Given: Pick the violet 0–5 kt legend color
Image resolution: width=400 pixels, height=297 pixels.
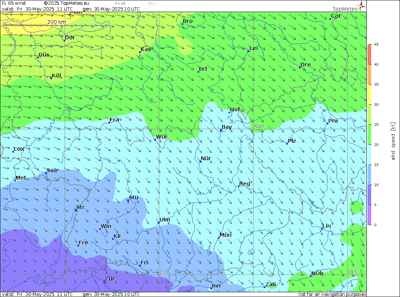Looking at the screenshot, I should 370,215.
